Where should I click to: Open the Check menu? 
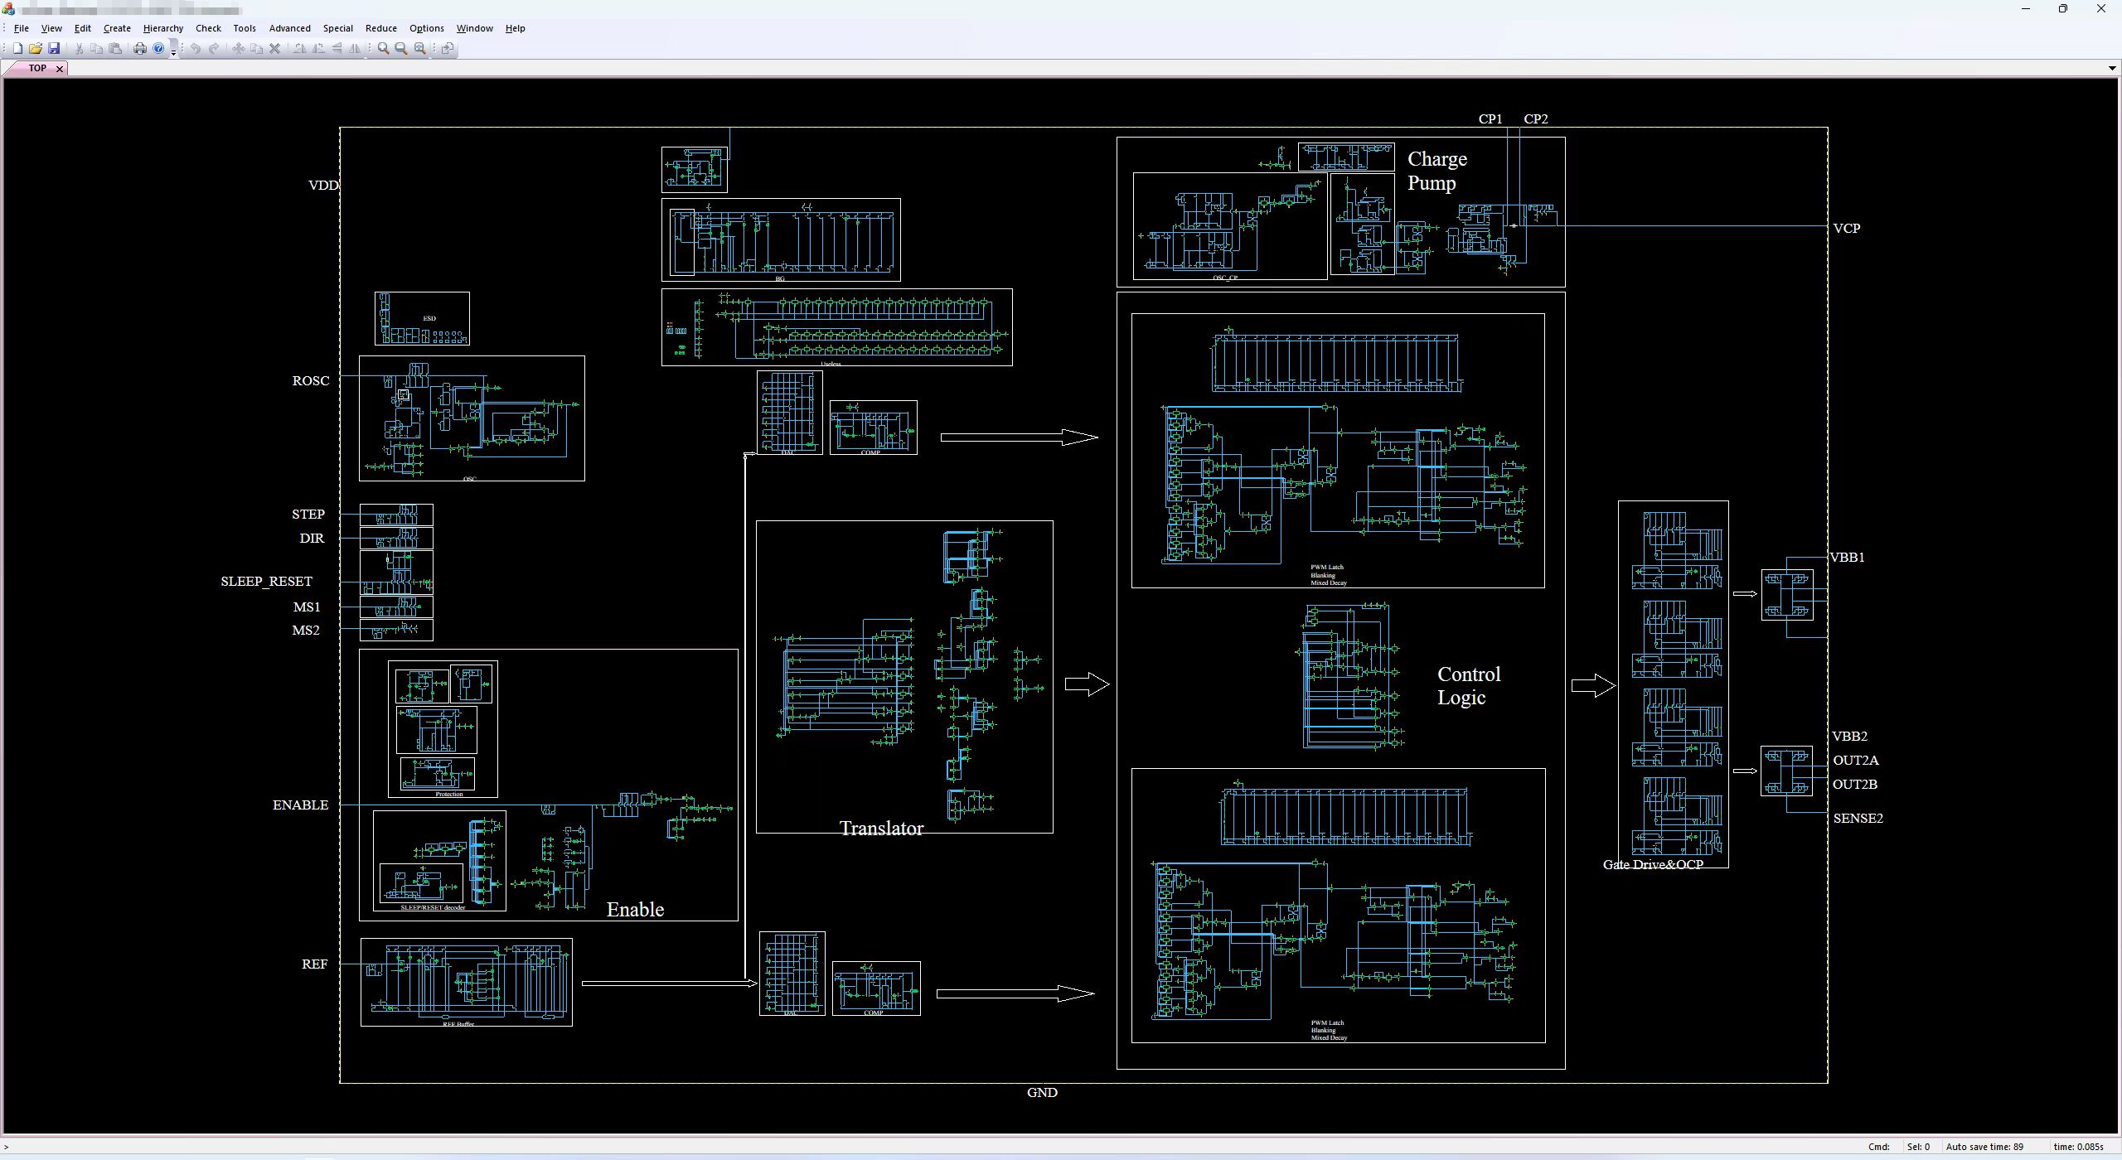point(208,28)
